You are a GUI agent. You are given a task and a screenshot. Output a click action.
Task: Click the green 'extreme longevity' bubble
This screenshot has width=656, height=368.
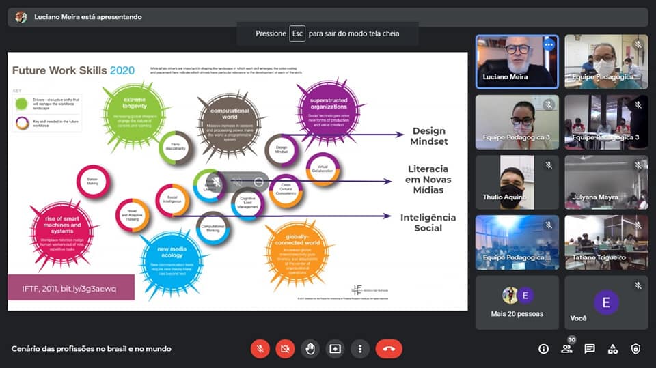coord(135,114)
